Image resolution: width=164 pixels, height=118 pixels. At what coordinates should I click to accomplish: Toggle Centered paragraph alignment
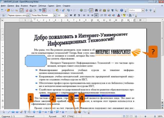pos(88,15)
